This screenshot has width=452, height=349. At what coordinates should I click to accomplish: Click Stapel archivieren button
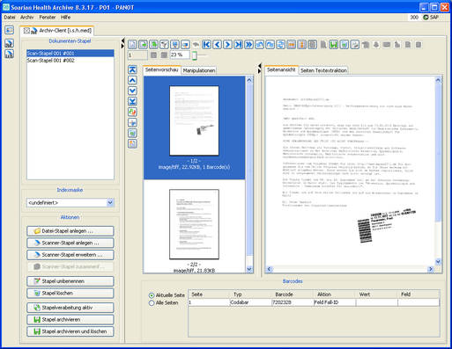[x=70, y=320]
